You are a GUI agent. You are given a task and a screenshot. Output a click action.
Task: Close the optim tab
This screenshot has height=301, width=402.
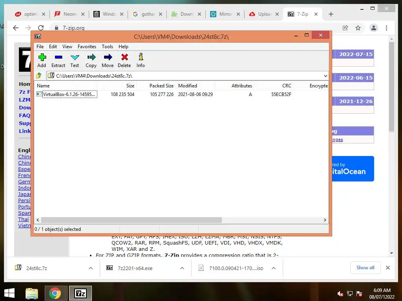[44, 15]
